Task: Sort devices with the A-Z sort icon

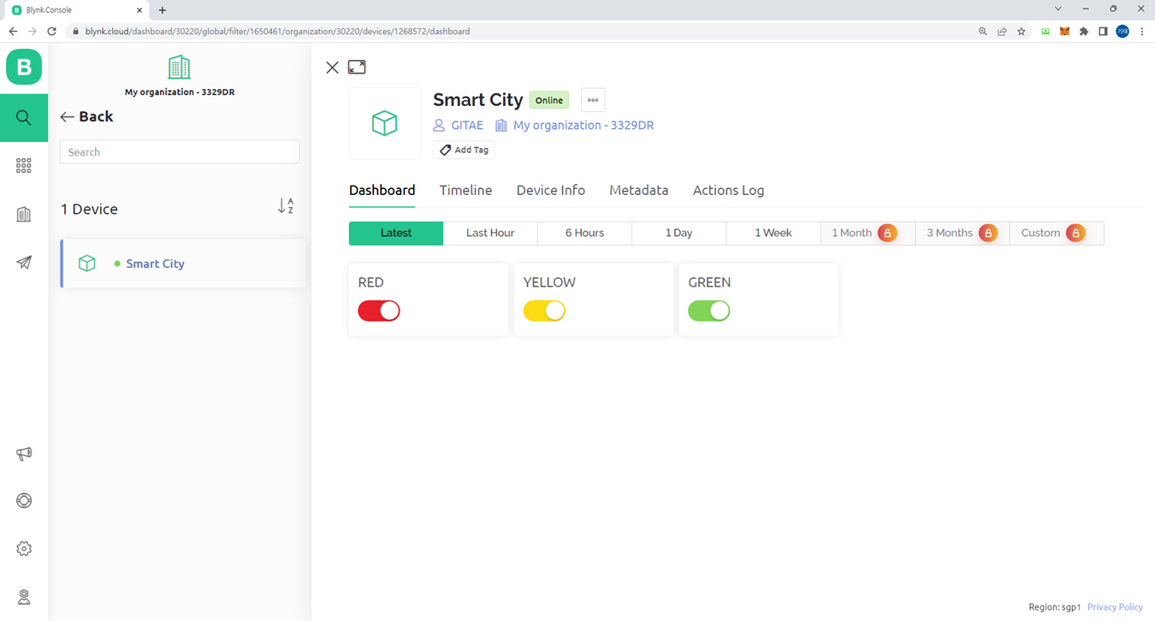Action: [286, 206]
